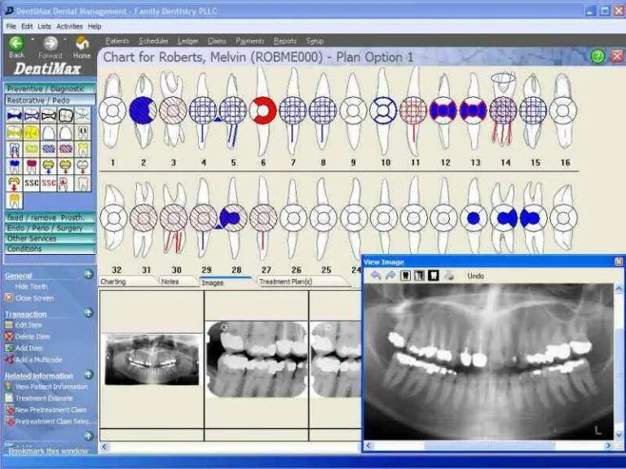The image size is (626, 469).
Task: Click the black tooth on white icon
Action: click(405, 275)
